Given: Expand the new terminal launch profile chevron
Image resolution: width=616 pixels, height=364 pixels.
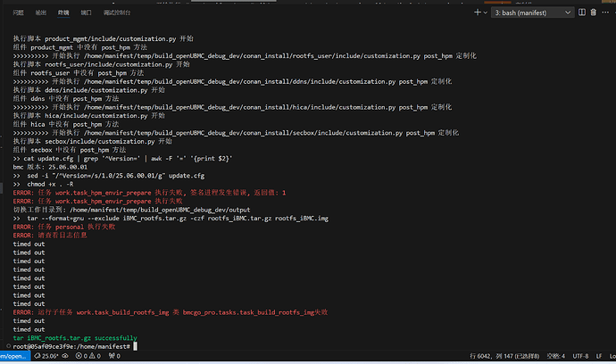Looking at the screenshot, I should pos(486,12).
